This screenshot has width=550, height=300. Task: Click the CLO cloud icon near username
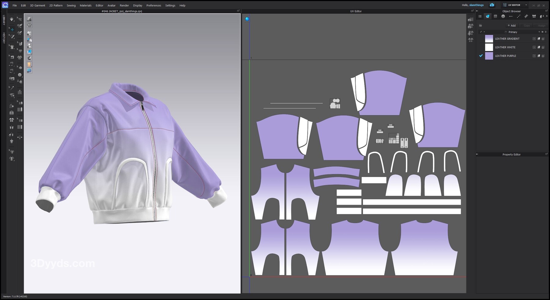click(492, 5)
